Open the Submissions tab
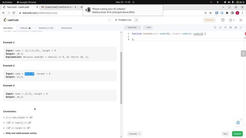246x138 pixels. coord(66,28)
